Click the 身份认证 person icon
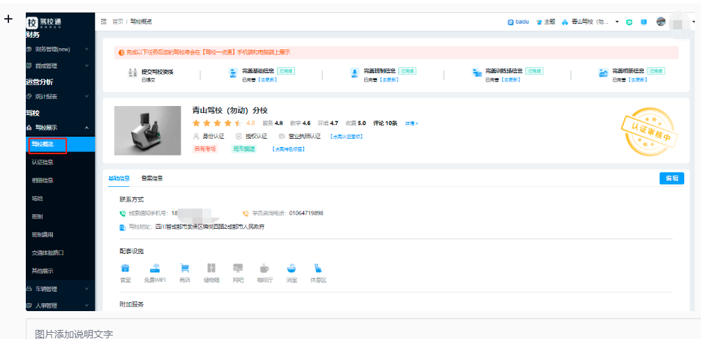 point(196,137)
